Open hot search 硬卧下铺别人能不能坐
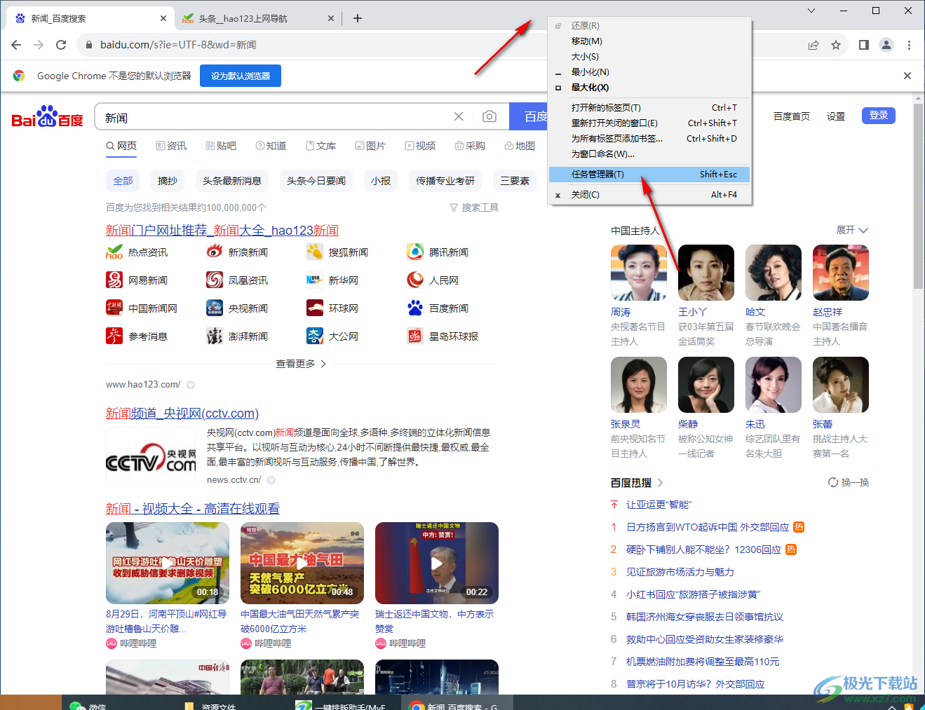The height and width of the screenshot is (710, 925). point(703,549)
